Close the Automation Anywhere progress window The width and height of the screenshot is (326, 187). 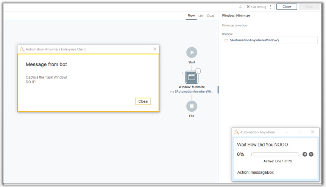coord(312,132)
